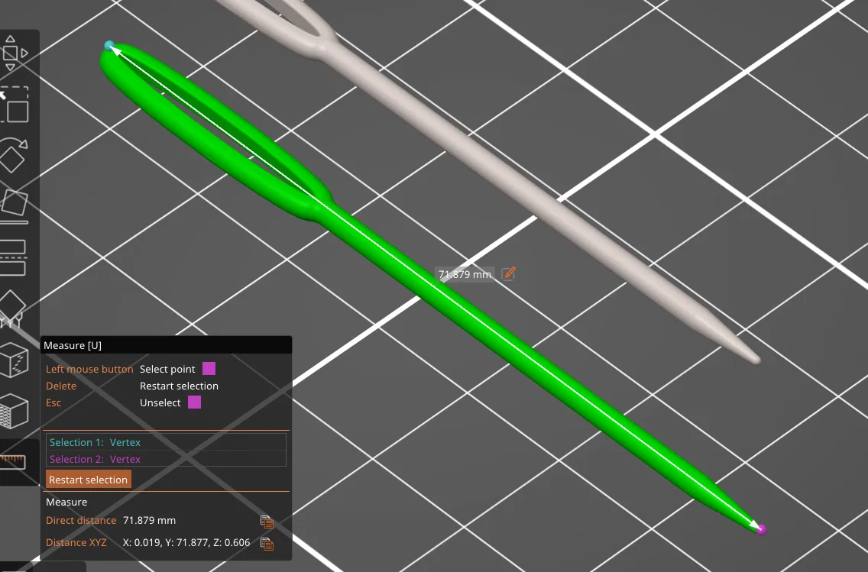Open the Cut tool in the left toolbar
Viewport: 868px width, 572px height.
12,257
